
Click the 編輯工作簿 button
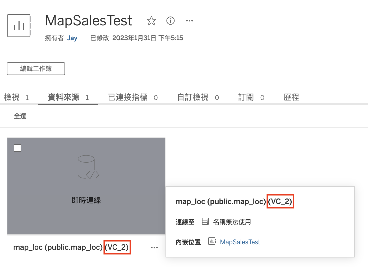(36, 69)
